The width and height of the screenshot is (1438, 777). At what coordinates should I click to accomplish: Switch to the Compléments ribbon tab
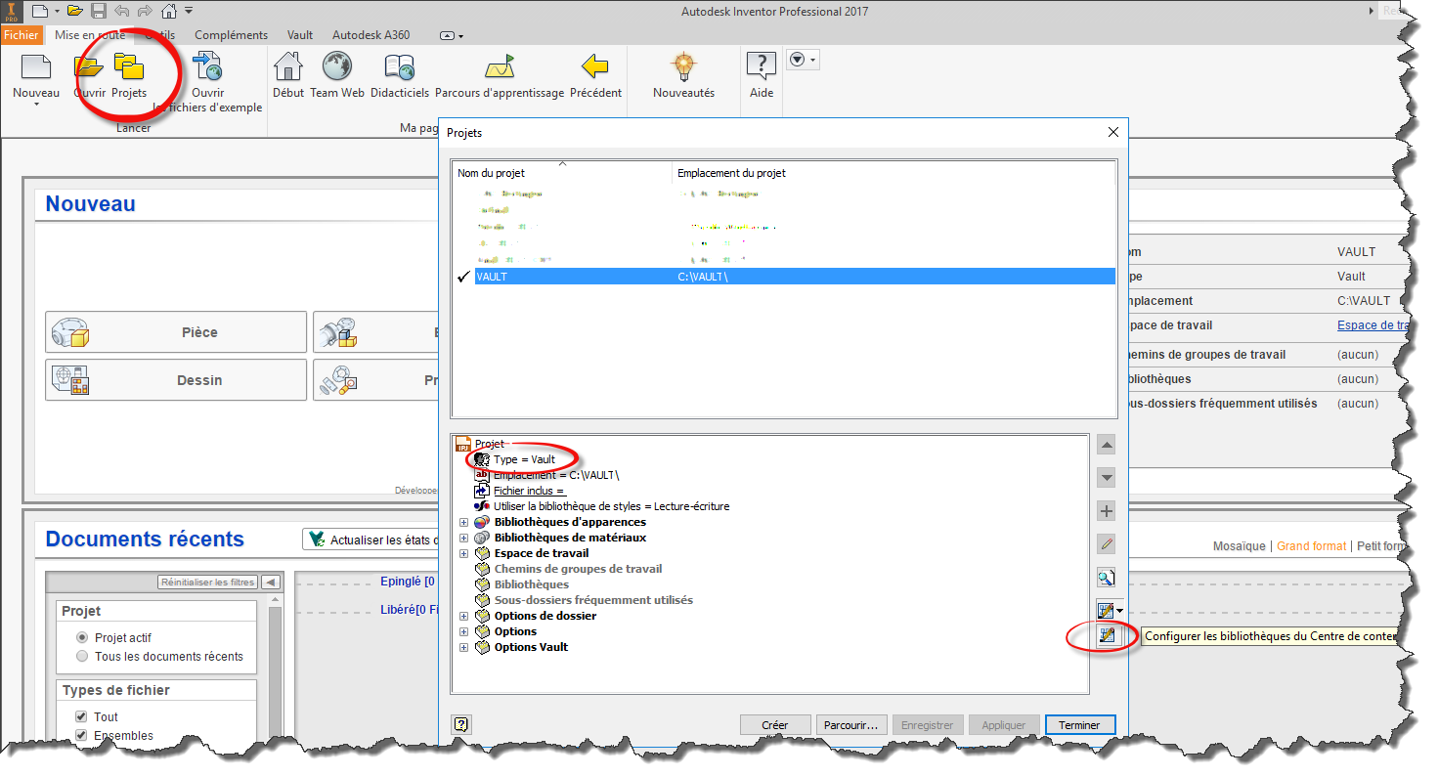(231, 35)
